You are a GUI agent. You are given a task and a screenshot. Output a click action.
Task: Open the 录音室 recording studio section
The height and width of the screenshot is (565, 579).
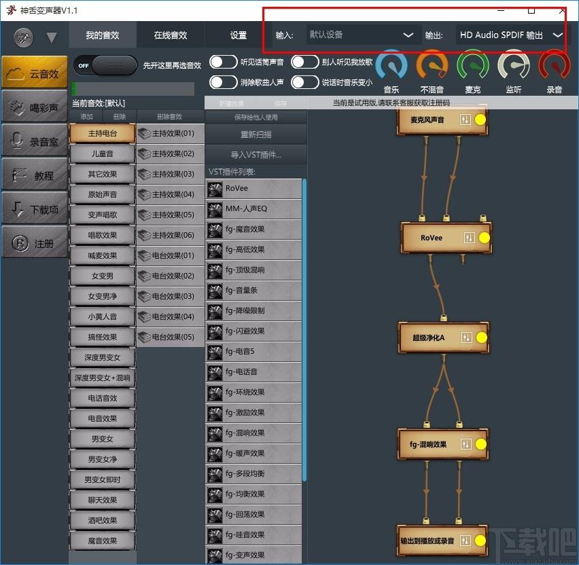pos(35,141)
